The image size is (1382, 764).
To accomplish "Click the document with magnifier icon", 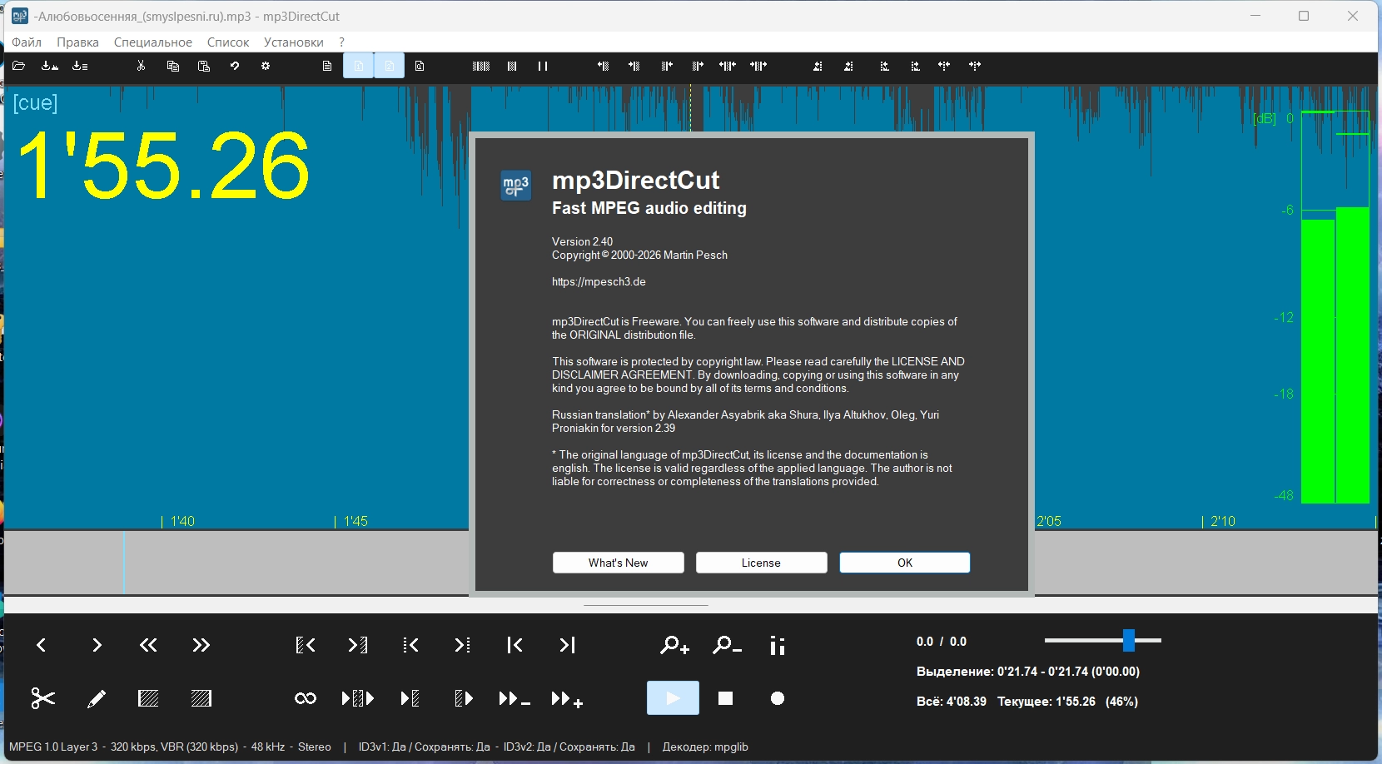I will (420, 66).
